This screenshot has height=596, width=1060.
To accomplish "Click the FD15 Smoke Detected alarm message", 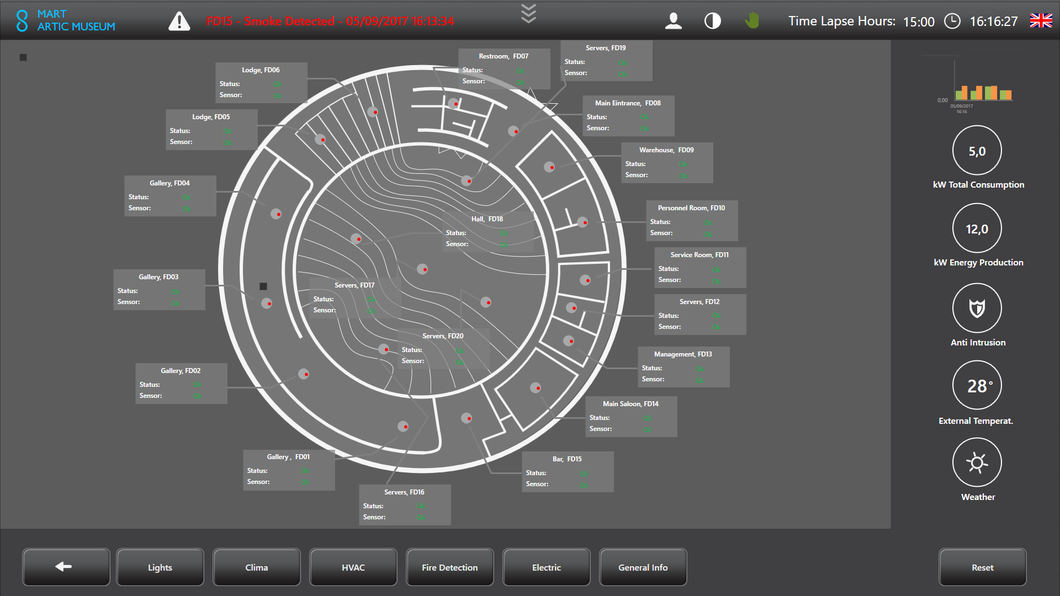I will point(330,21).
